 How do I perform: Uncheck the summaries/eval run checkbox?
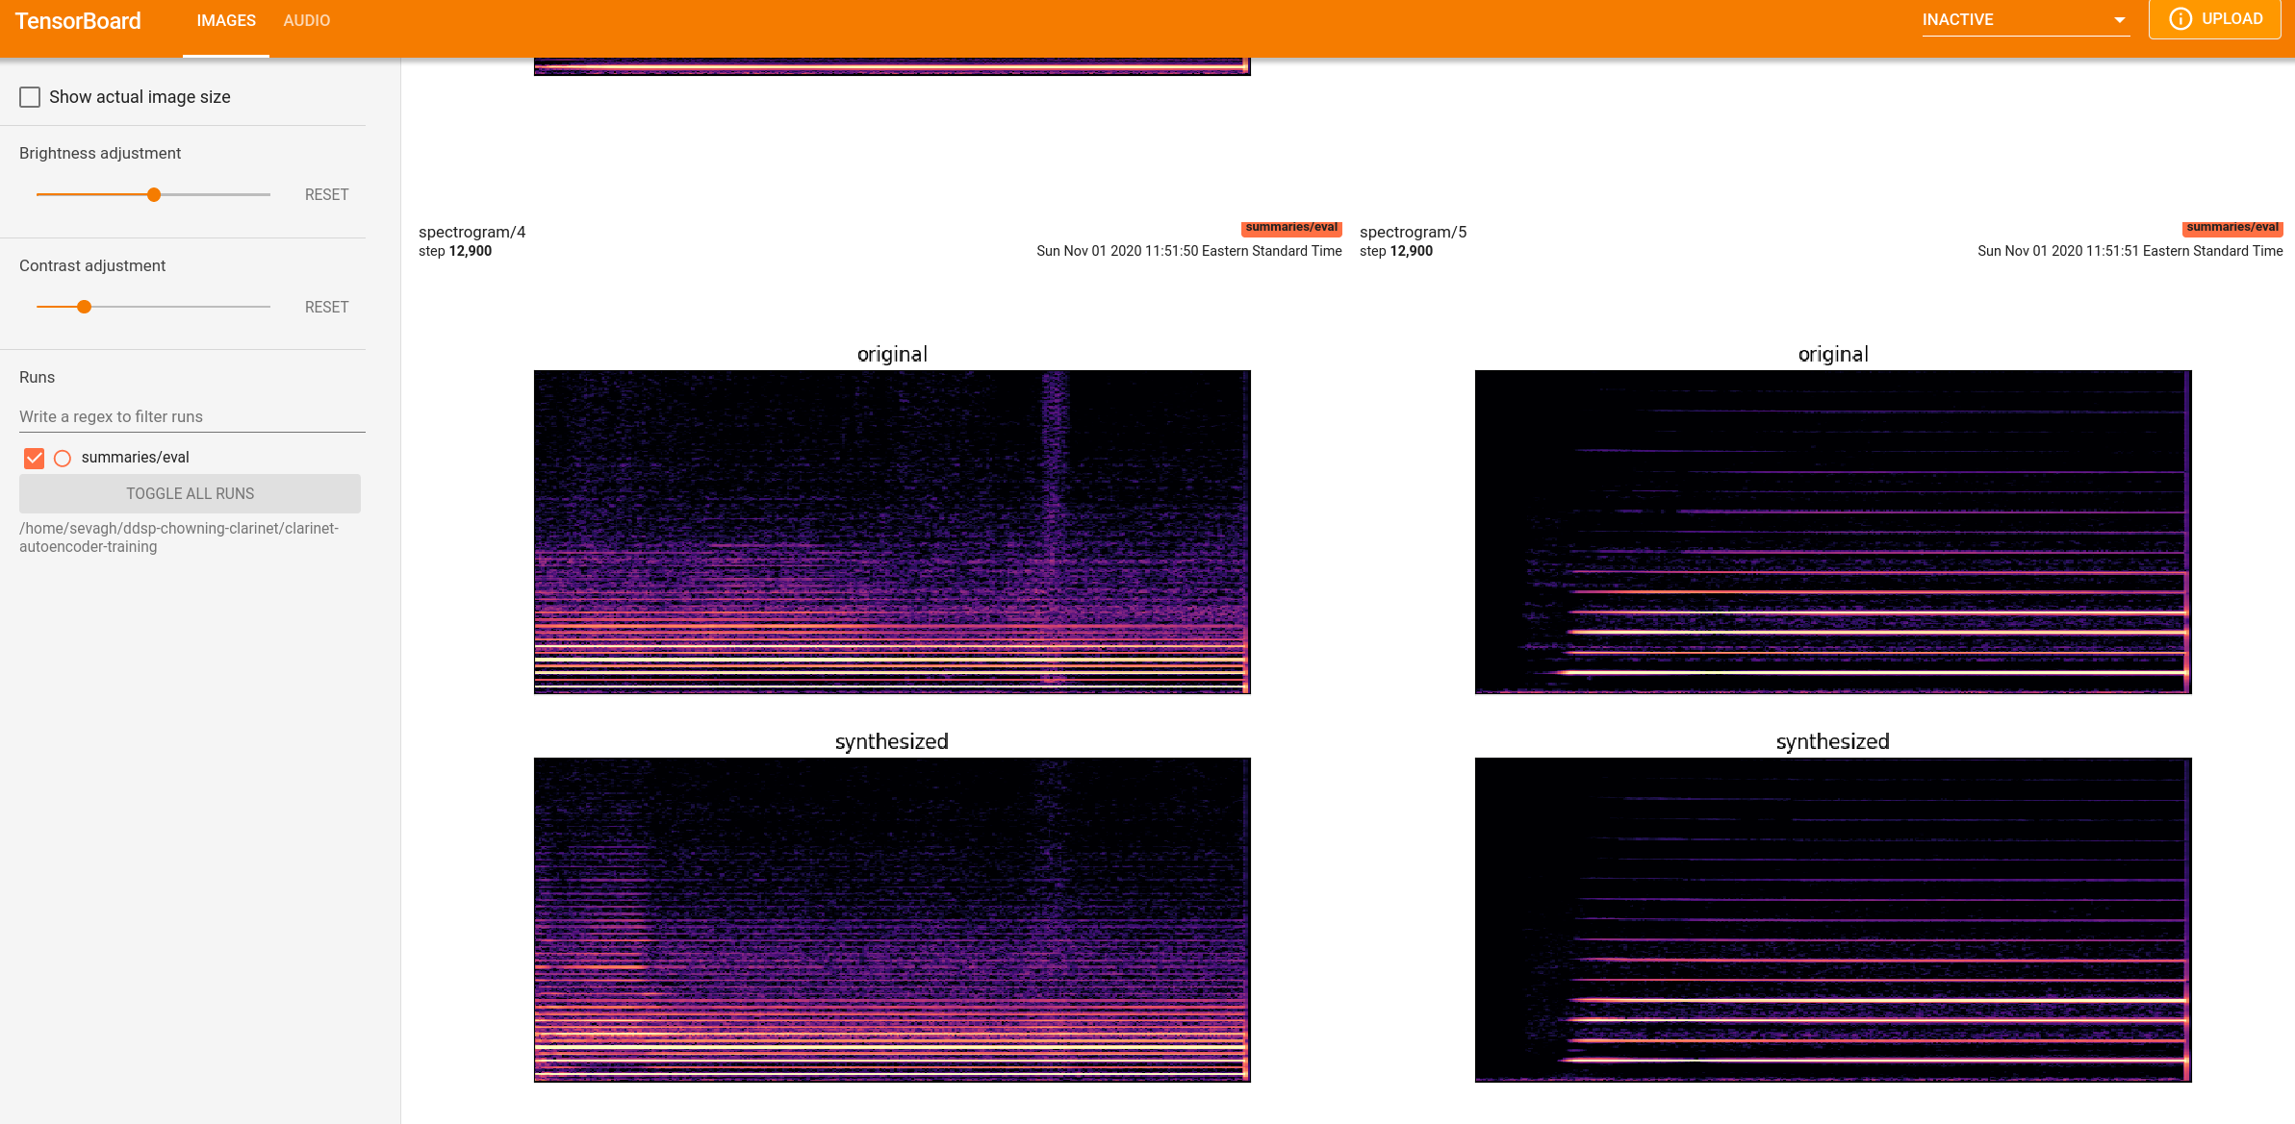34,458
